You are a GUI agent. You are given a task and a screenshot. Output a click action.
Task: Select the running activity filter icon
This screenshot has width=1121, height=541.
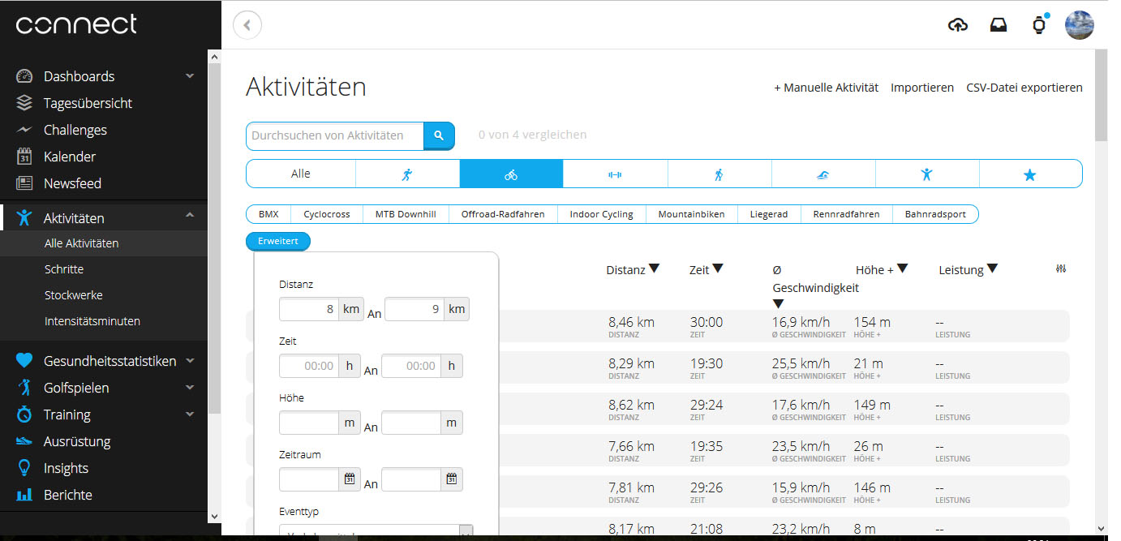pyautogui.click(x=407, y=174)
